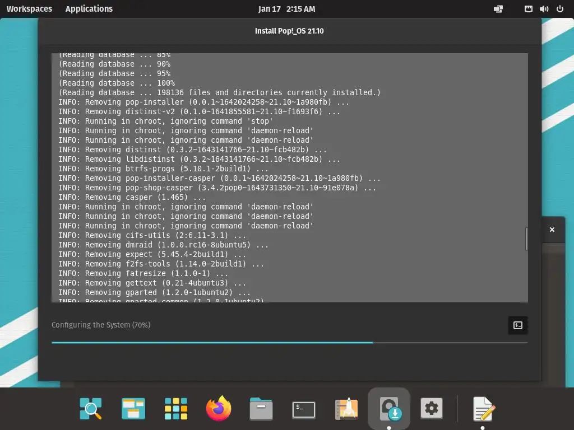Select the log line Removing f2fs-tools
The image size is (574, 430).
click(x=161, y=264)
